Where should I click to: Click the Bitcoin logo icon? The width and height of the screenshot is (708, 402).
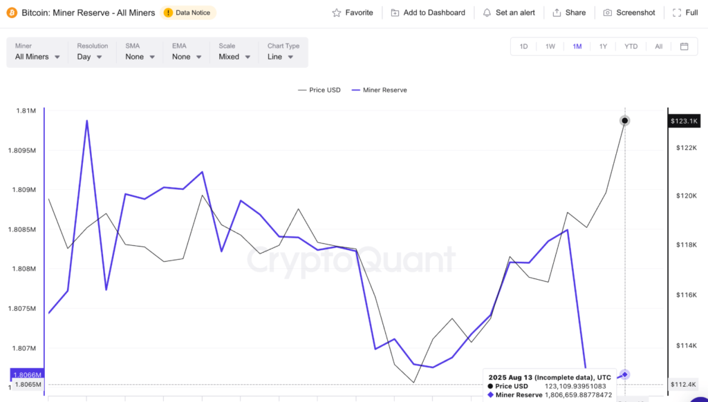12,12
